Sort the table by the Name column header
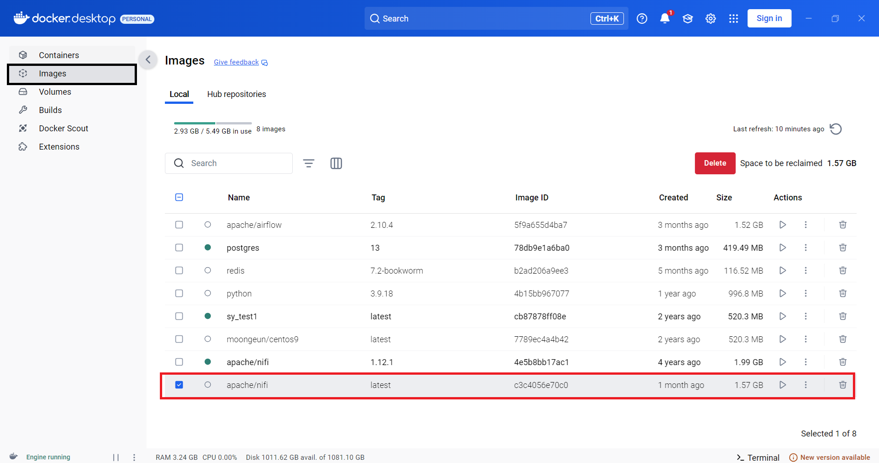 click(239, 198)
